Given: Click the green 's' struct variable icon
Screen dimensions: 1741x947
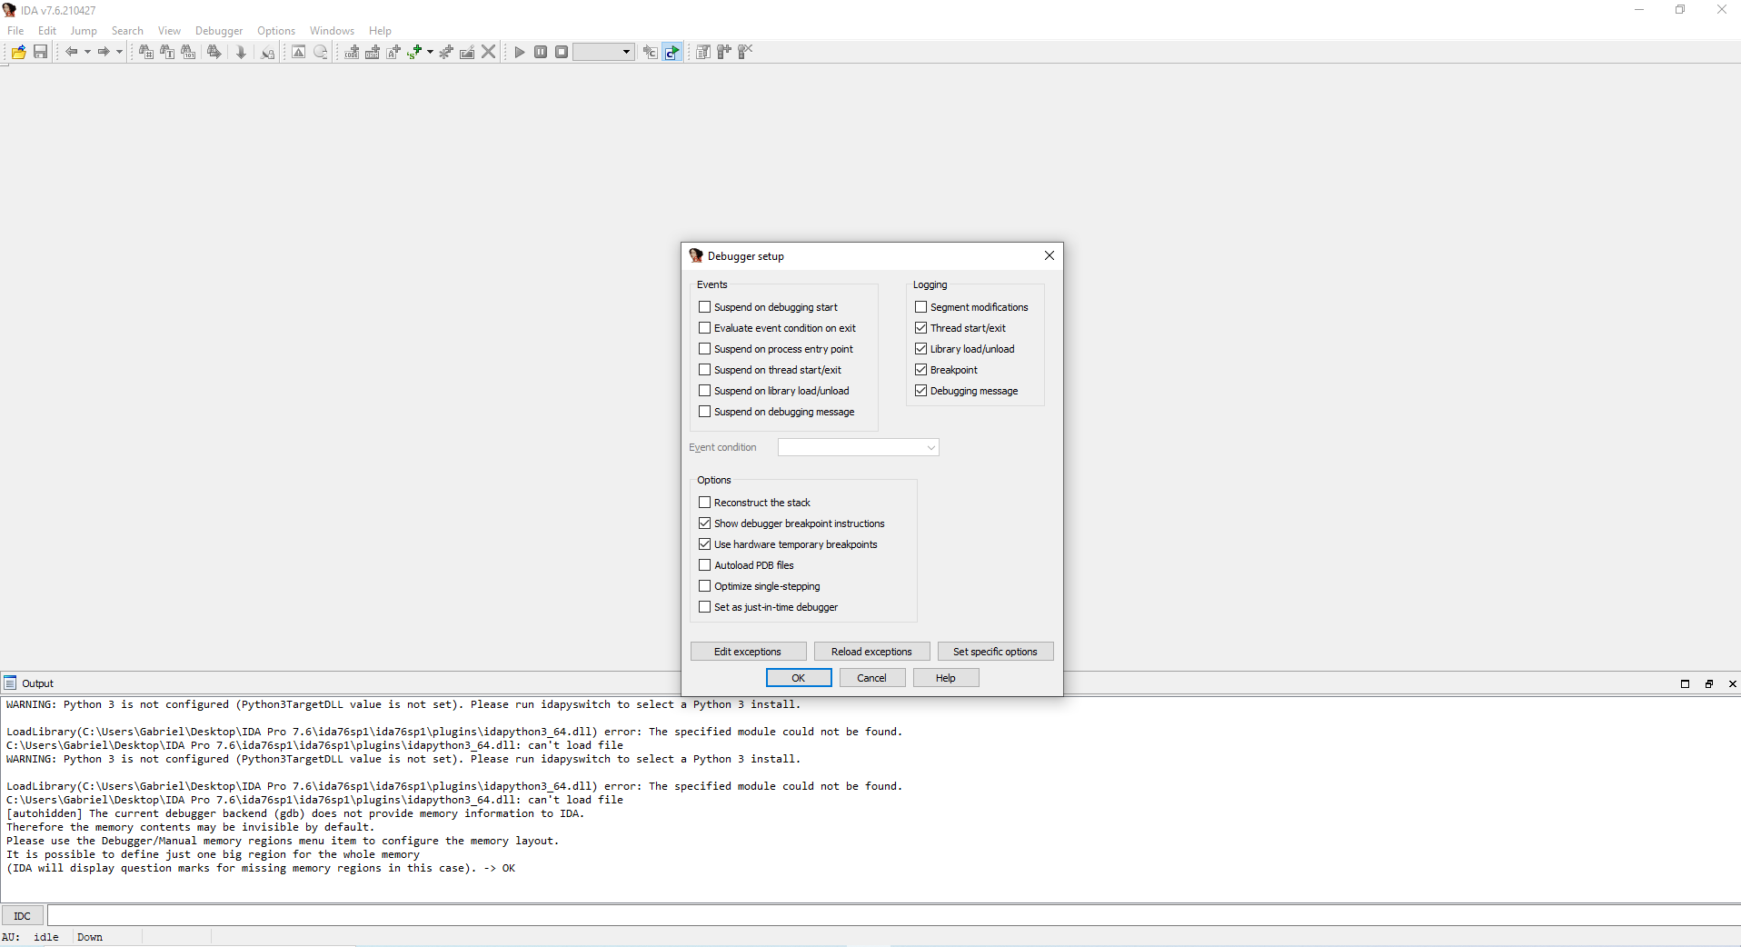Looking at the screenshot, I should [x=414, y=52].
